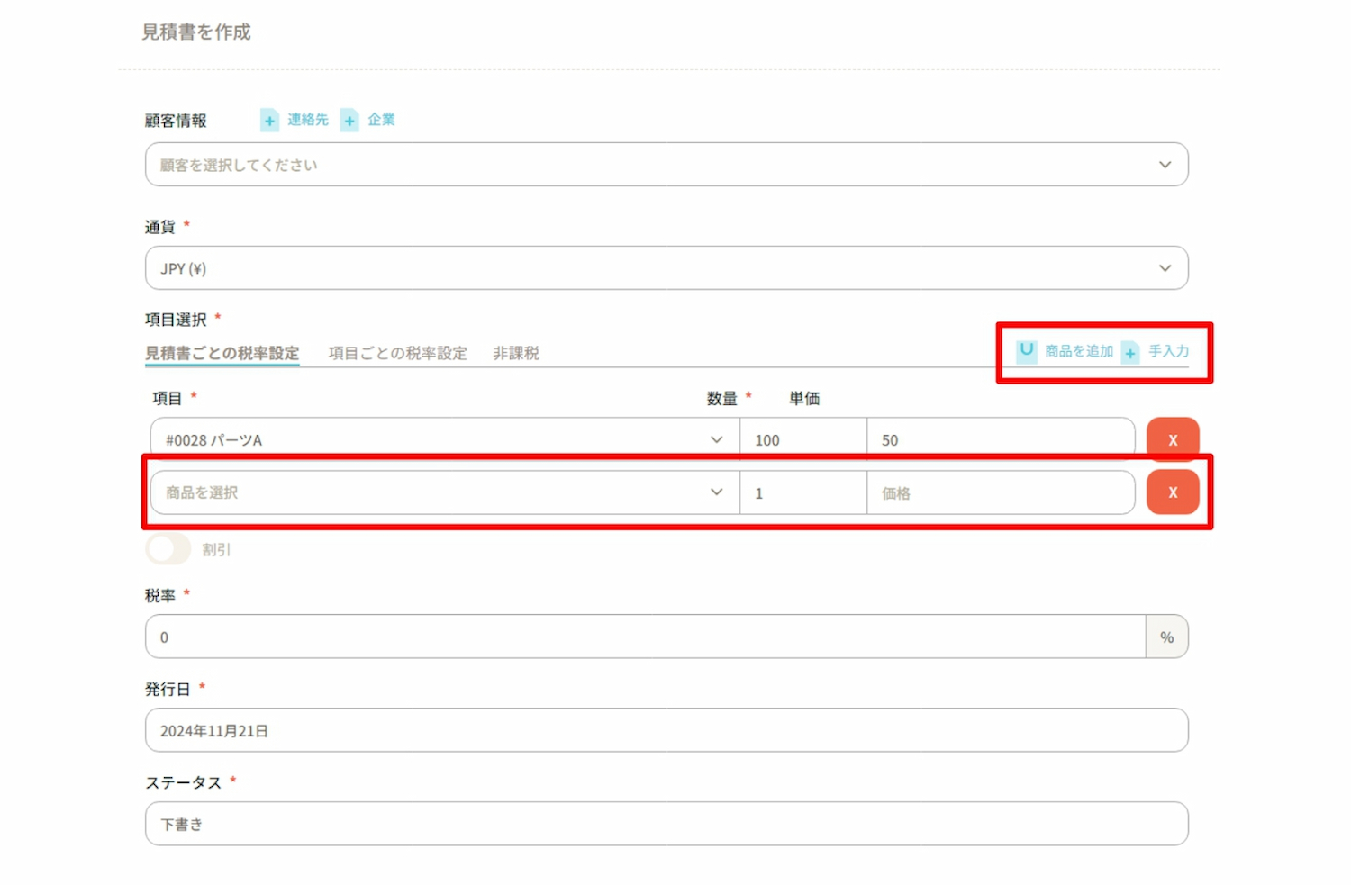
Task: Click the 顧客情報 label
Action: [176, 121]
